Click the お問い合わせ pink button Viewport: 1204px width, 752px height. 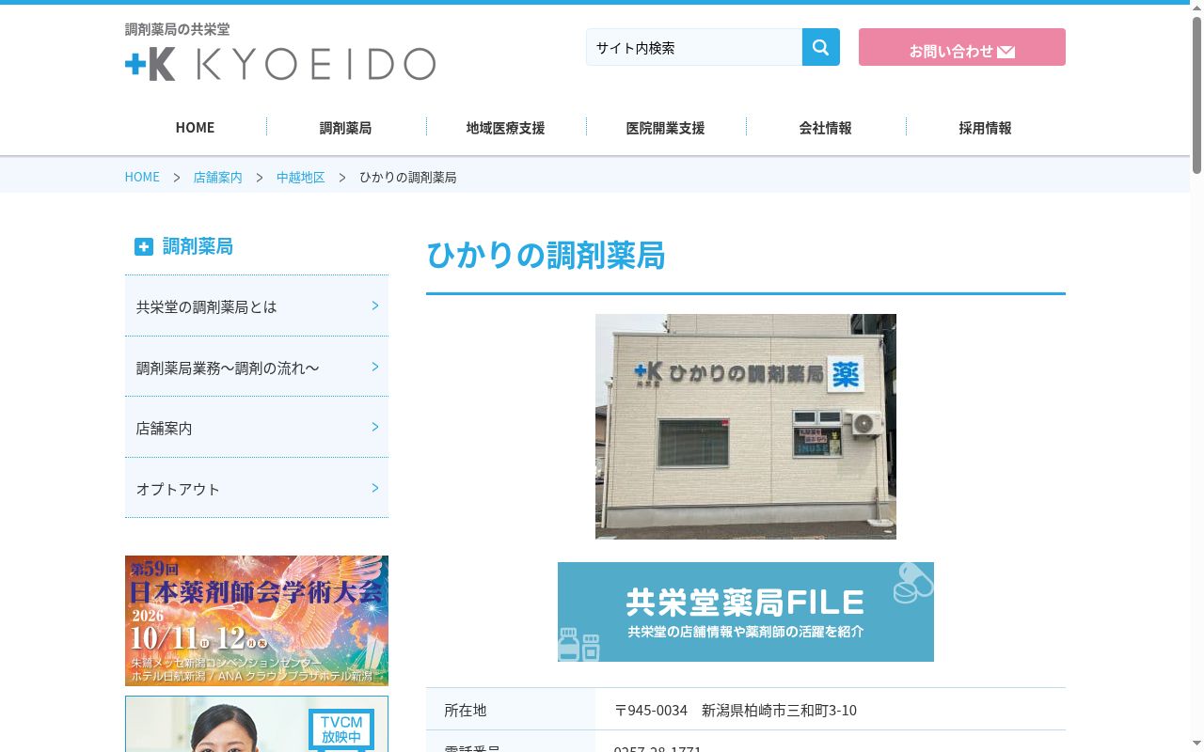[x=962, y=47]
